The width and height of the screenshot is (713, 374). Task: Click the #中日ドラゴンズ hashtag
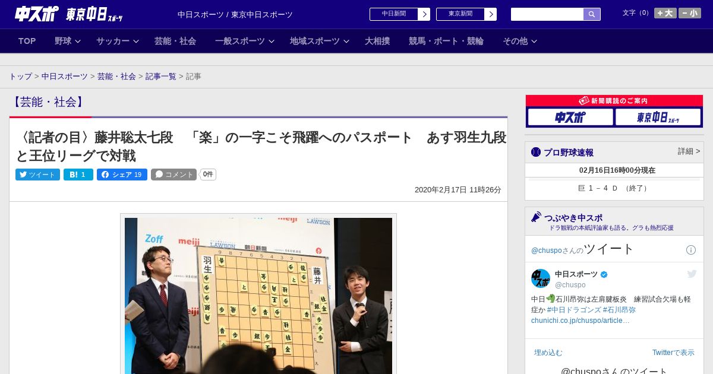574,310
